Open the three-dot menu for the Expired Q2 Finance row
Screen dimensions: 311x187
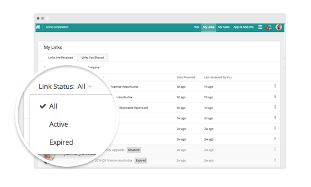click(275, 160)
